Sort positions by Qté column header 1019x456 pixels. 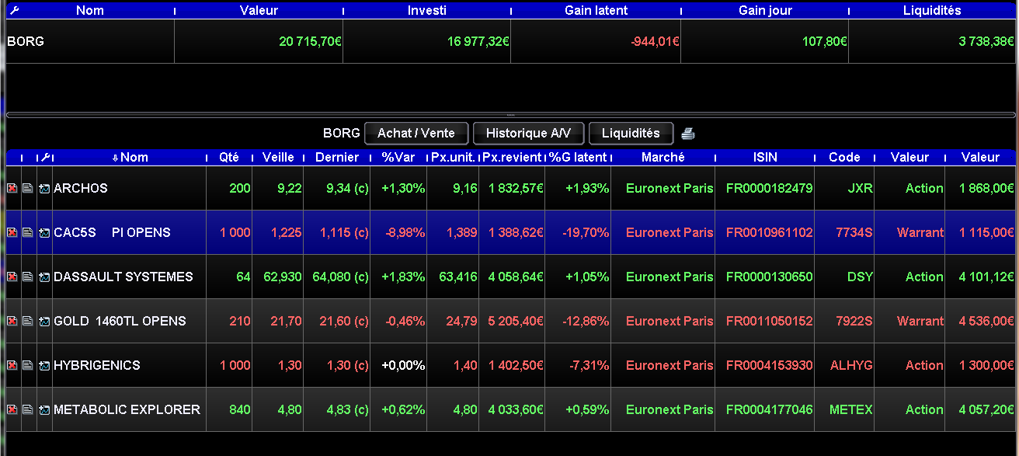[x=229, y=158]
